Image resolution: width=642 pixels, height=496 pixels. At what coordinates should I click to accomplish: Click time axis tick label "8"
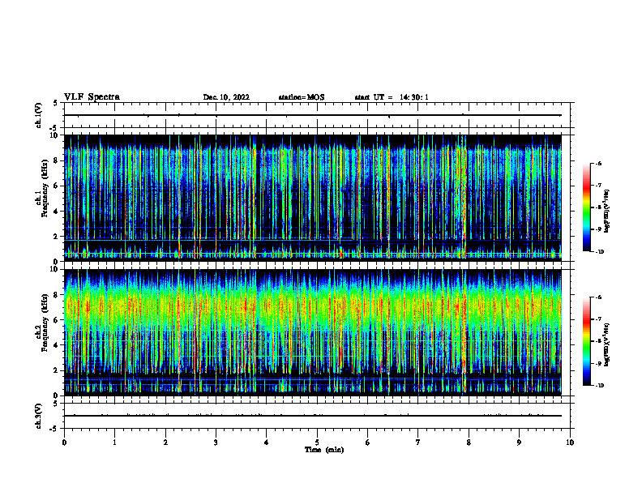(469, 443)
